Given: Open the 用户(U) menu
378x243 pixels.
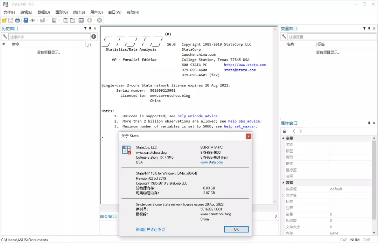Looking at the screenshot, I should pos(97,12).
